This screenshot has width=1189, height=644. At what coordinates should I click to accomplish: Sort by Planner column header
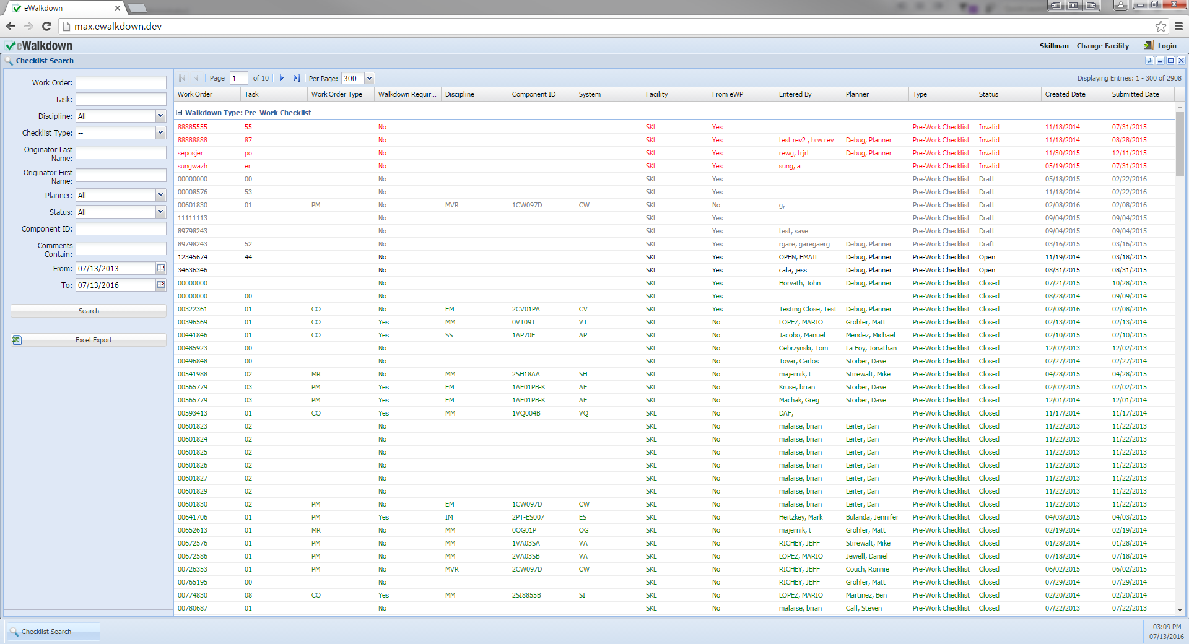[x=875, y=94]
